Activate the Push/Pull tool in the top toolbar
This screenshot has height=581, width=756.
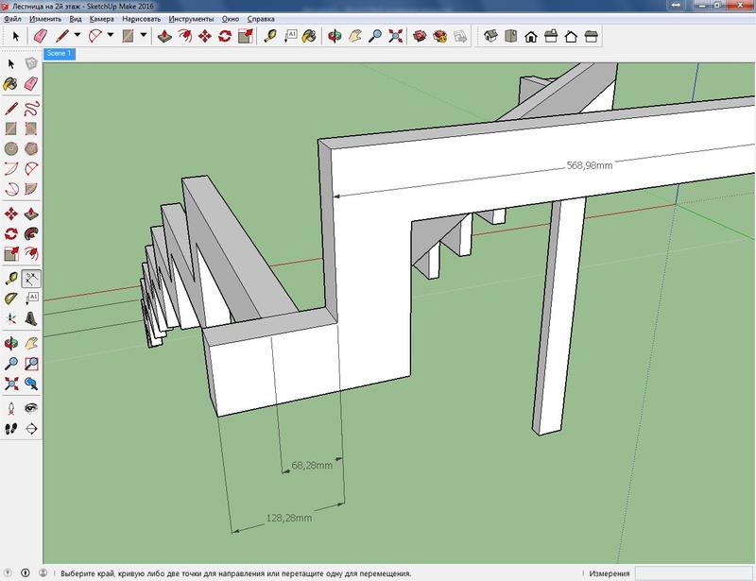pyautogui.click(x=164, y=36)
